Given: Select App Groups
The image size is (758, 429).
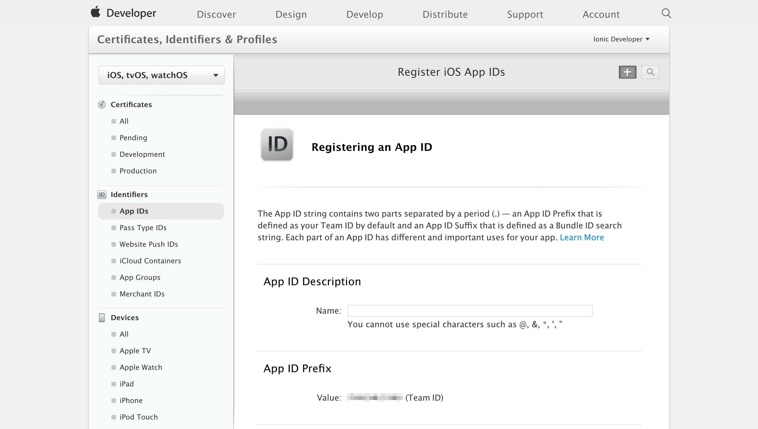Looking at the screenshot, I should pos(140,277).
